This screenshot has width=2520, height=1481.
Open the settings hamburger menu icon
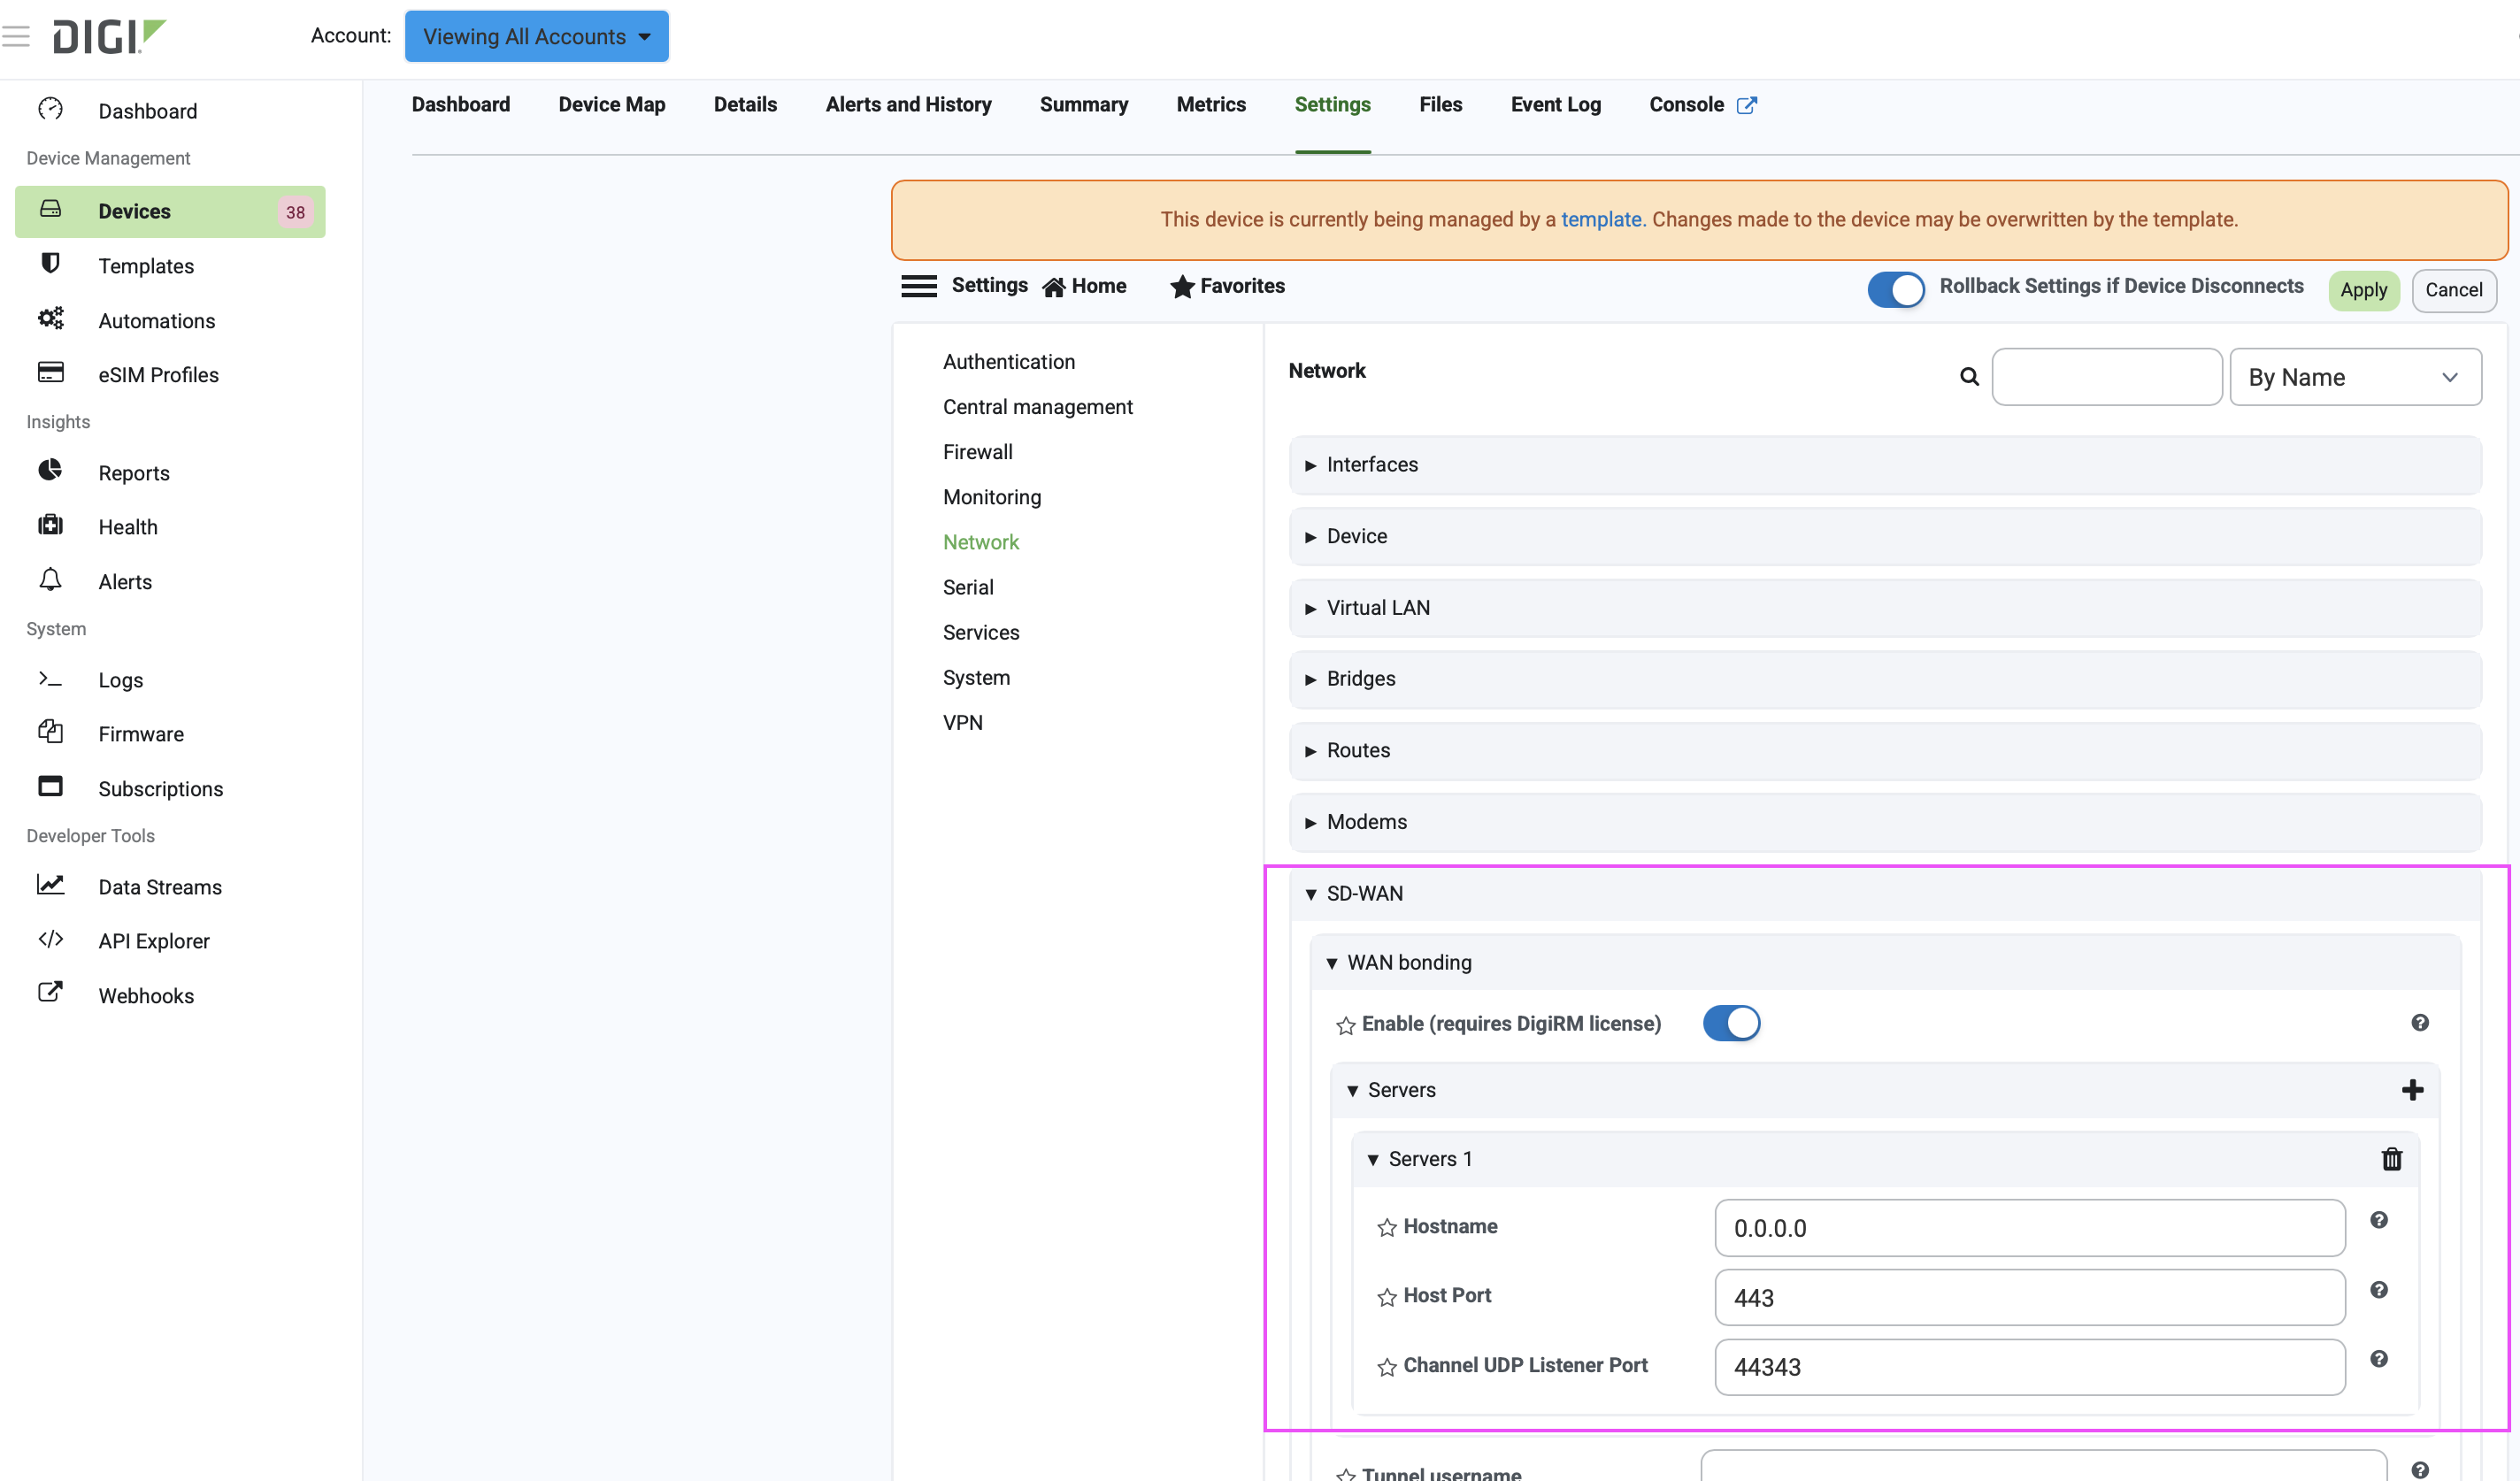[918, 286]
